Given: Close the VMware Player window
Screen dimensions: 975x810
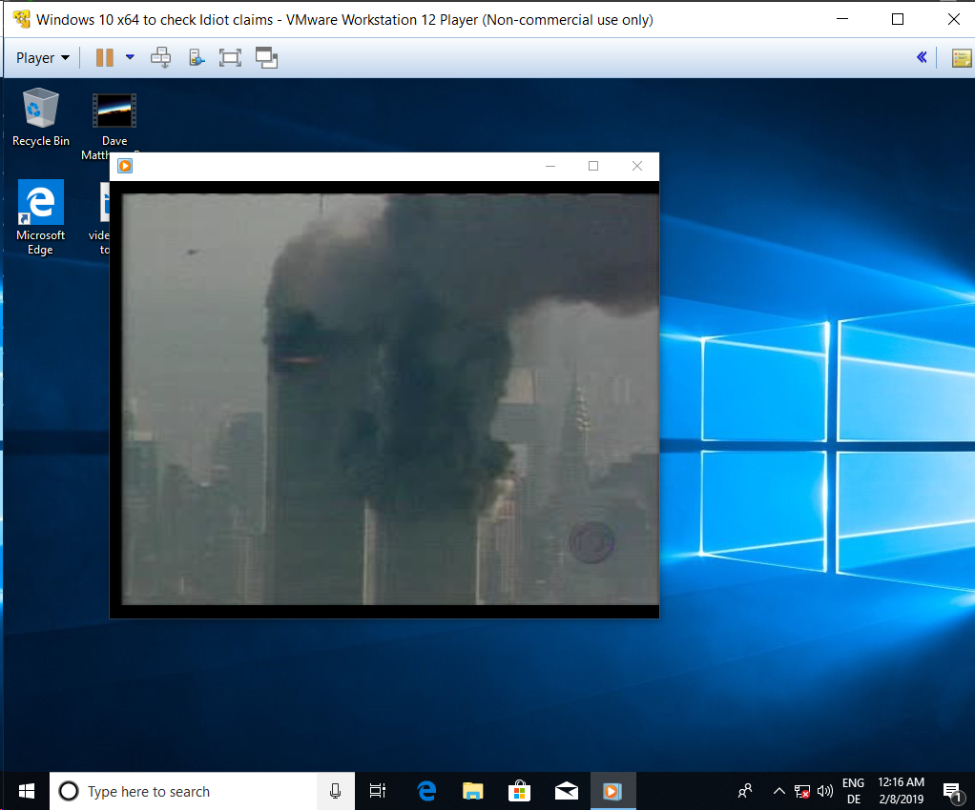Looking at the screenshot, I should (x=953, y=19).
